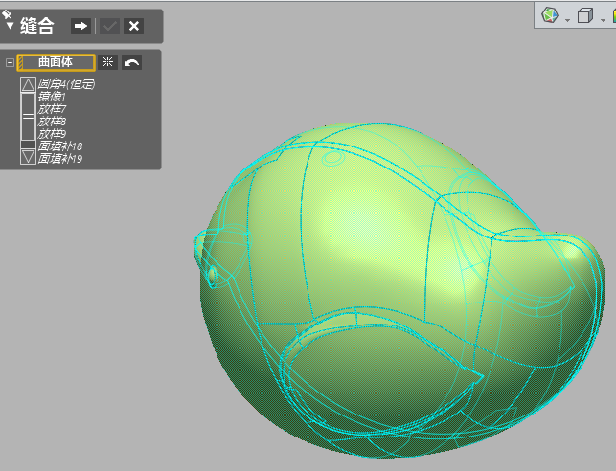Select 放样8 in the list
This screenshot has height=471, width=616.
(x=53, y=122)
